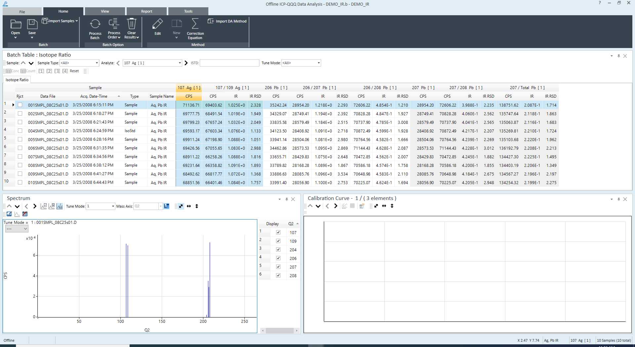
Task: Switch to the Tools ribbon tab
Action: pyautogui.click(x=188, y=11)
